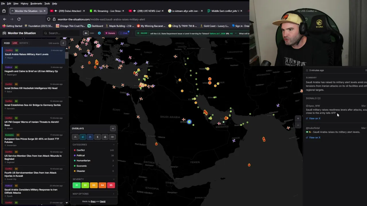Viewport: 367px width, 206px height.
Task: Toggle the lock-shaped overlay icon
Action: coord(90,137)
